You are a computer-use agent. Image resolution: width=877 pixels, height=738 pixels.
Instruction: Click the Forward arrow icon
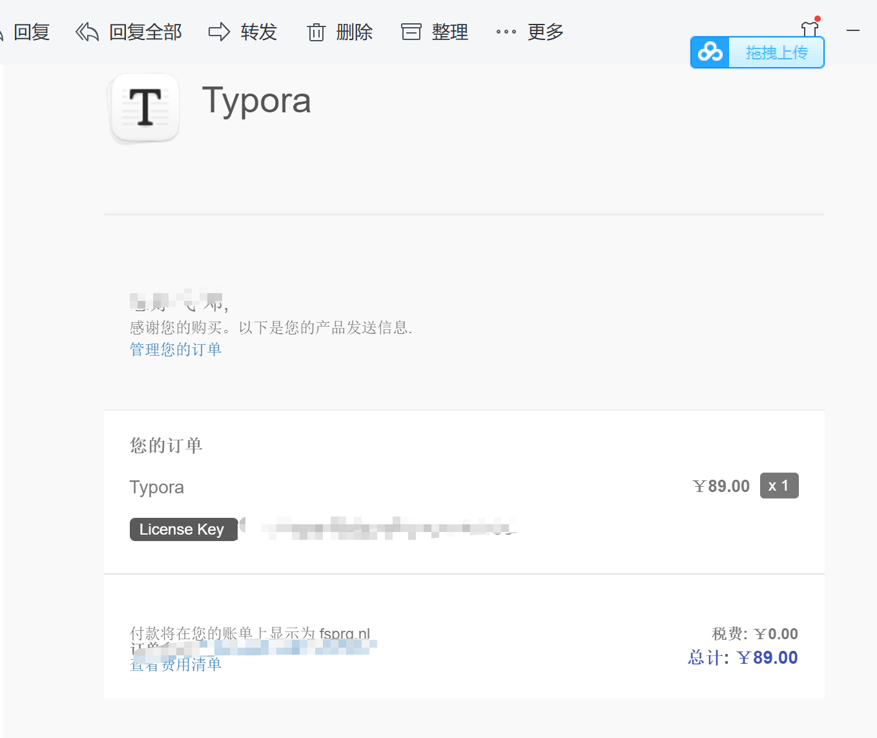220,32
